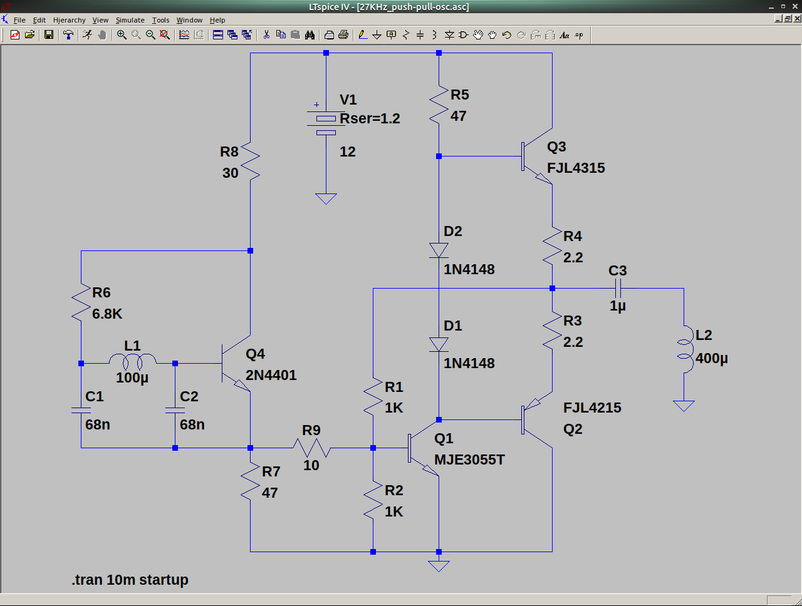Click the 'FJL4215' transistor label
This screenshot has height=606, width=802.
[592, 408]
